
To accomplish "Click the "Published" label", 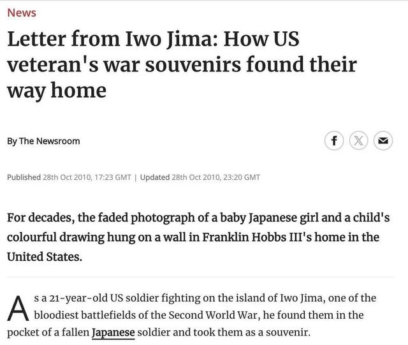I will pyautogui.click(x=24, y=177).
